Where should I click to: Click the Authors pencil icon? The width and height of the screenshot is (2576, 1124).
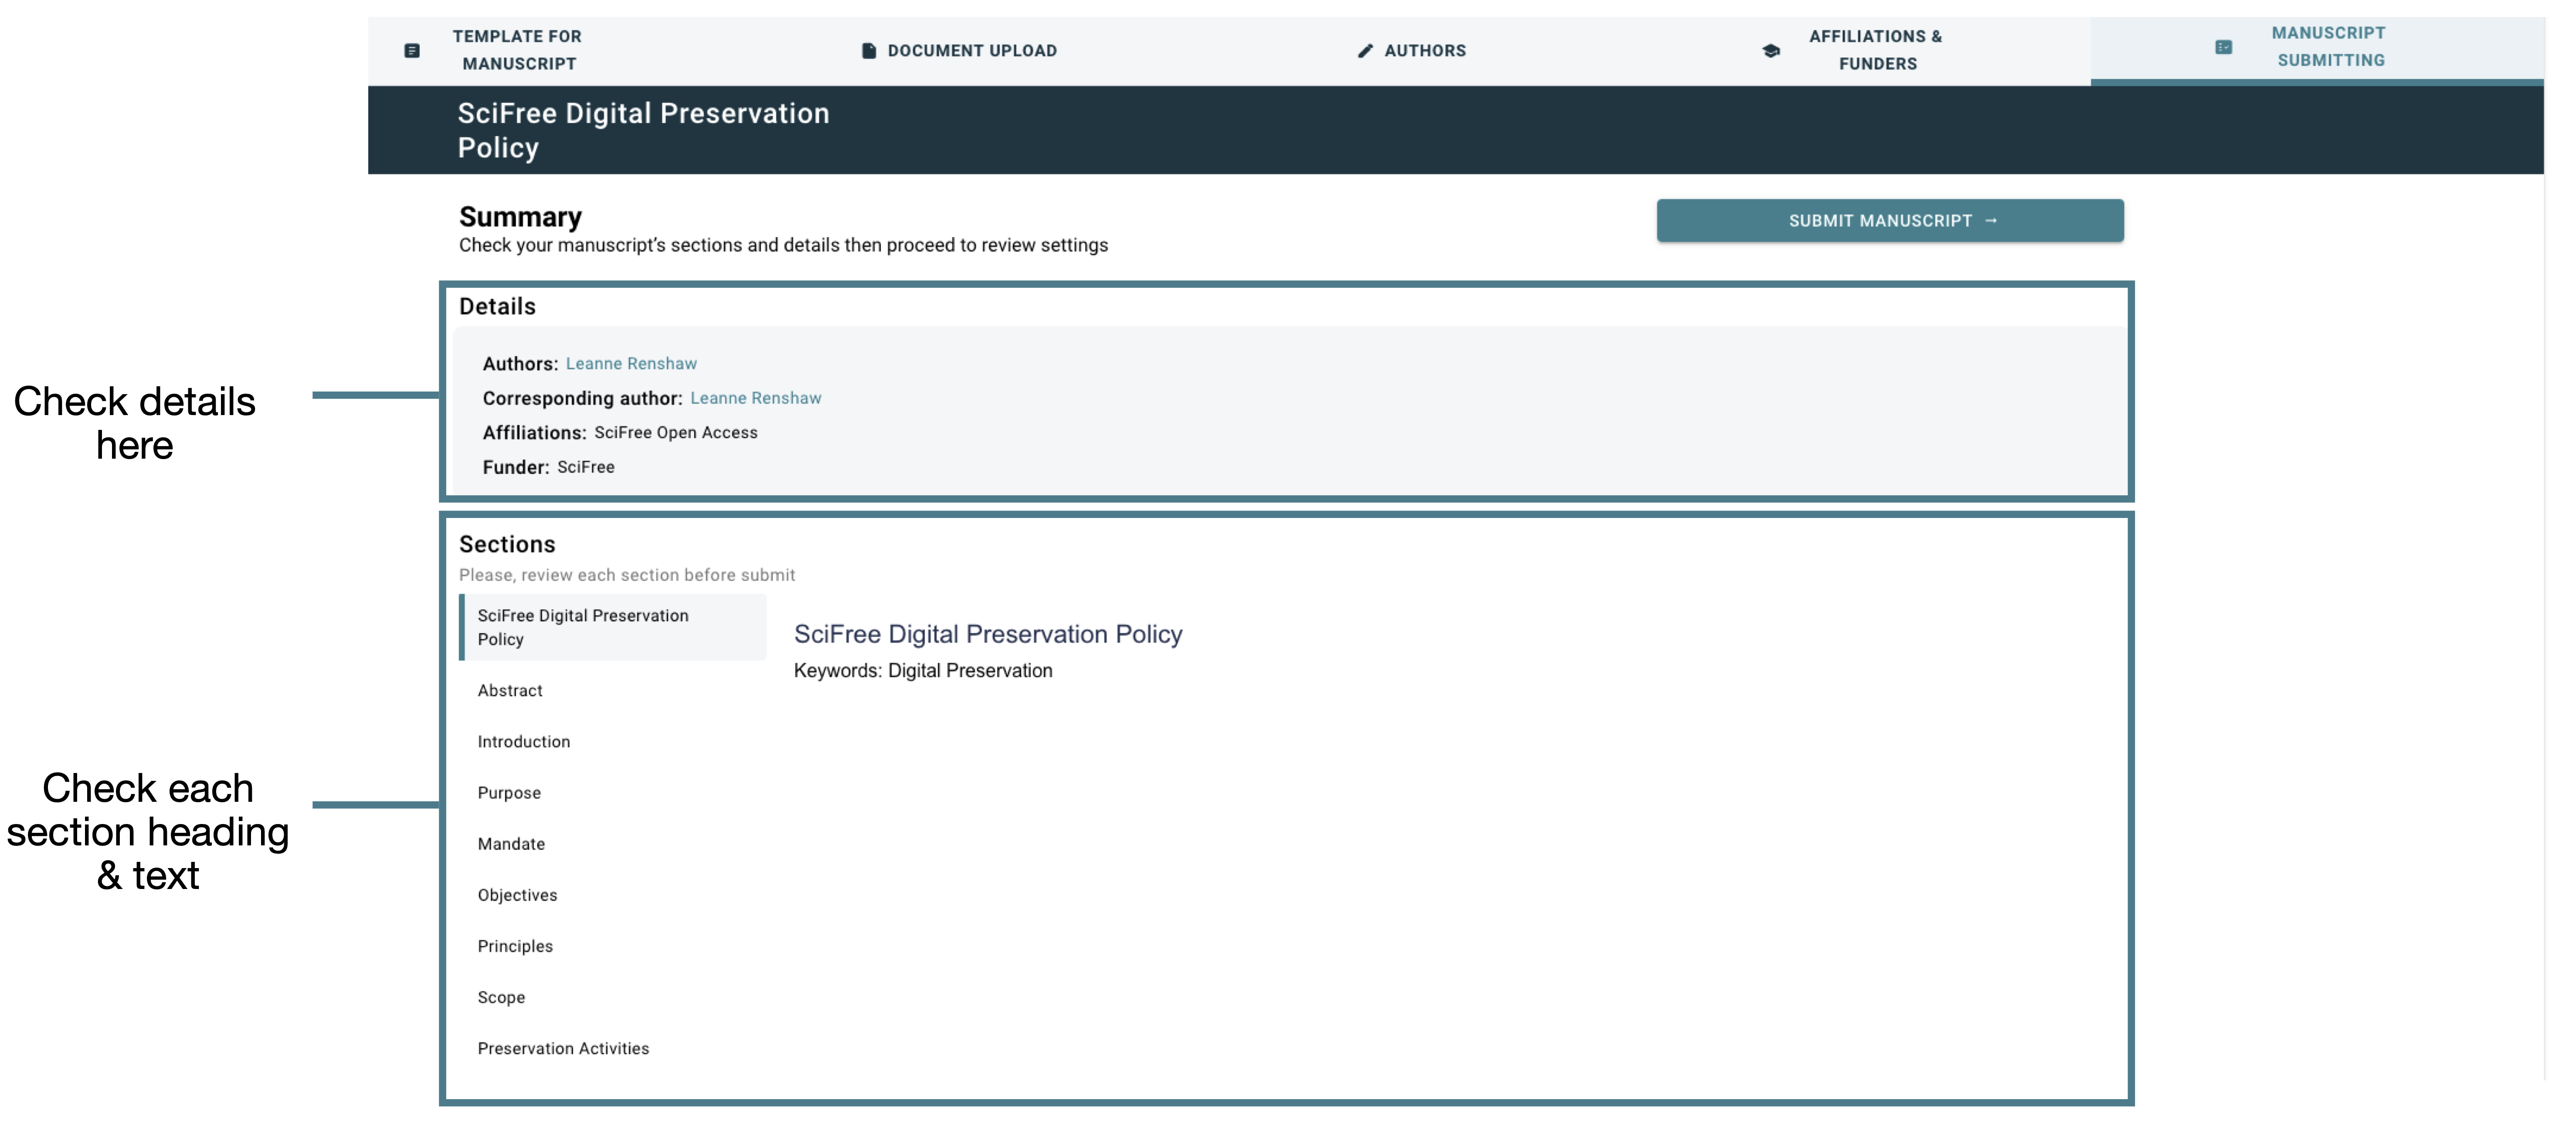(1365, 51)
